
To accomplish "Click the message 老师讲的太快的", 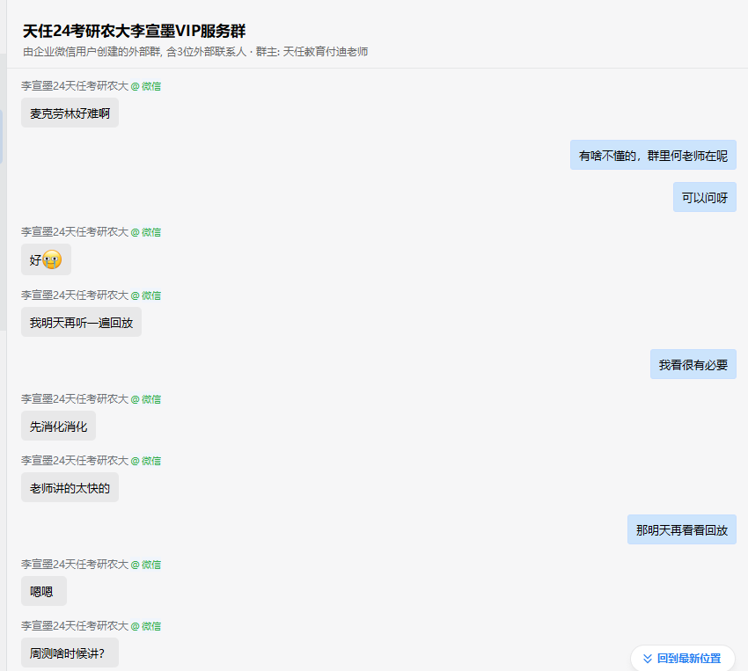I will pos(70,487).
